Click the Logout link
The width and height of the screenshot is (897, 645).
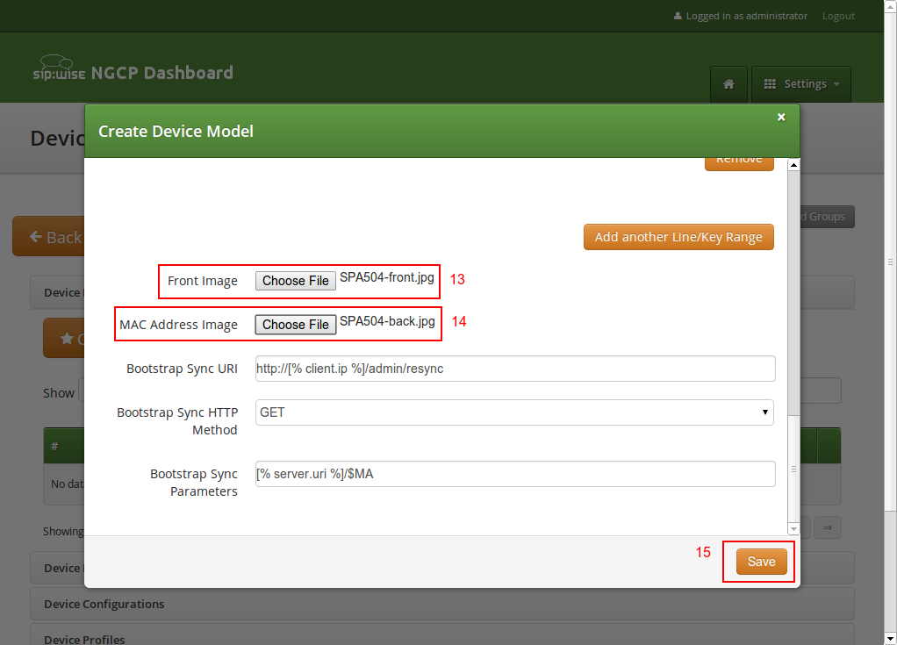838,16
